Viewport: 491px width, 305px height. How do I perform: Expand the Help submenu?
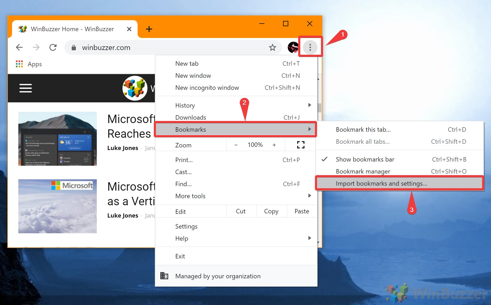coord(236,239)
